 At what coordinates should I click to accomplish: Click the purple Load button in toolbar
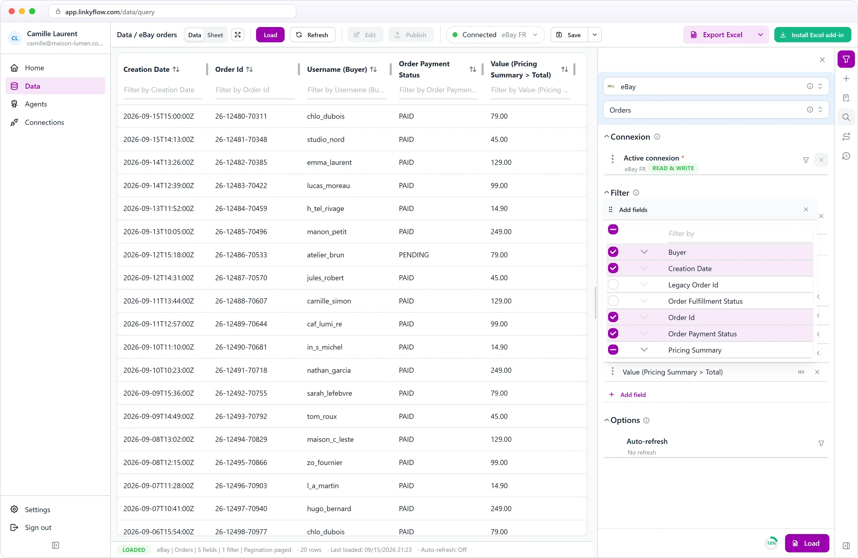270,35
